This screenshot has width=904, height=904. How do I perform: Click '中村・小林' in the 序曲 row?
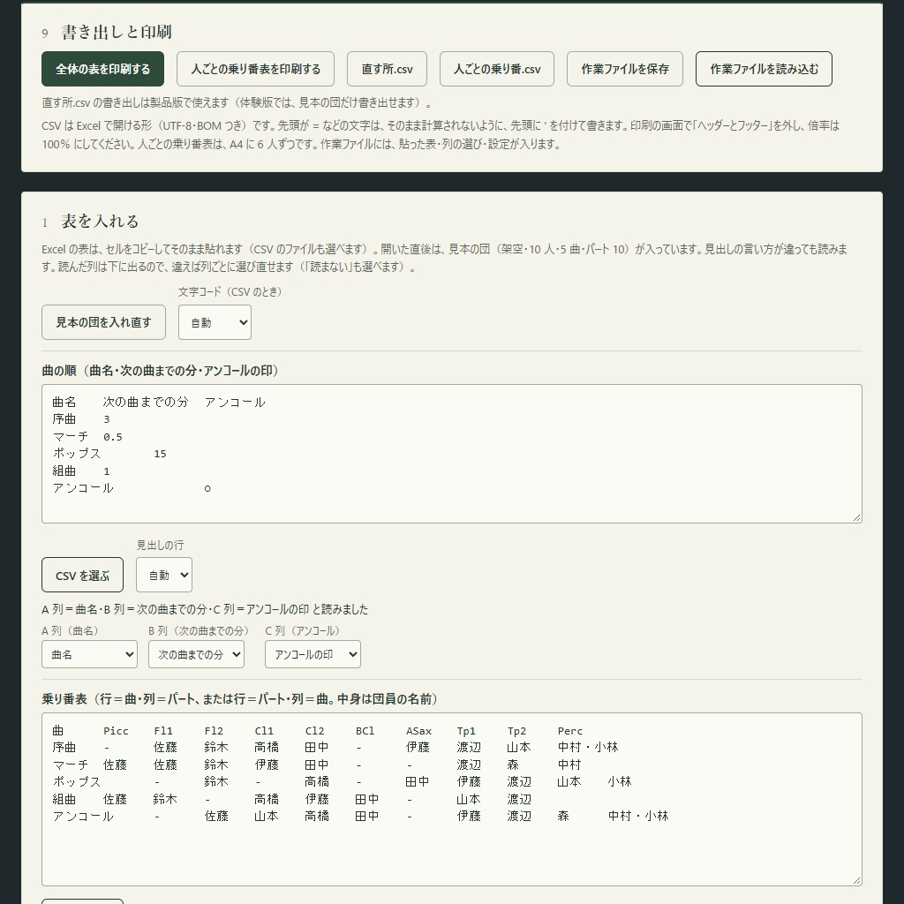(x=587, y=747)
